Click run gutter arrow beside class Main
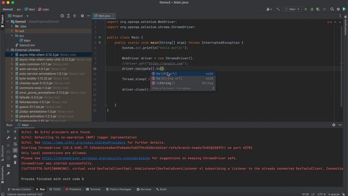 pyautogui.click(x=100, y=38)
